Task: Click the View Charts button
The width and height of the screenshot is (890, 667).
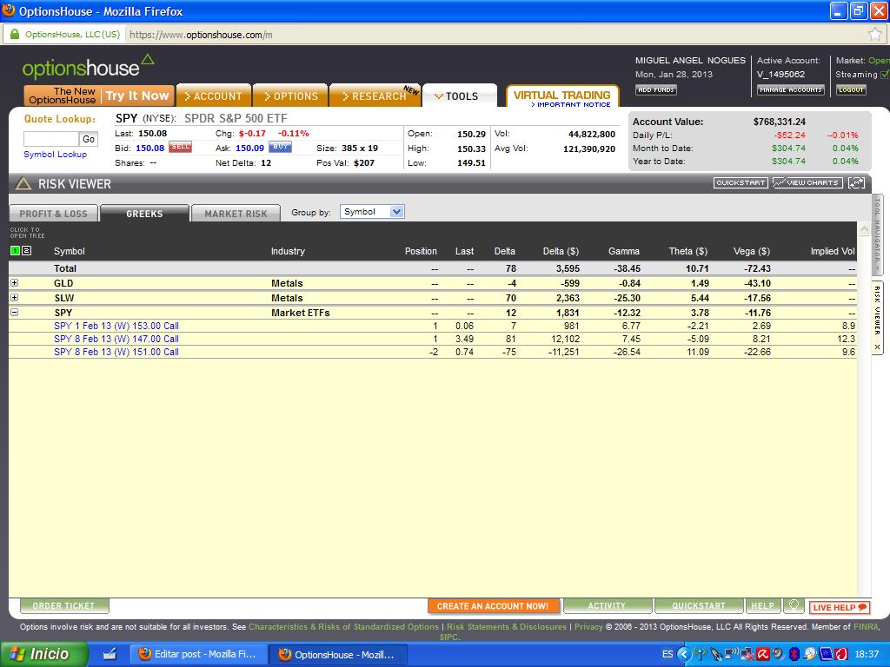Action: coord(807,182)
